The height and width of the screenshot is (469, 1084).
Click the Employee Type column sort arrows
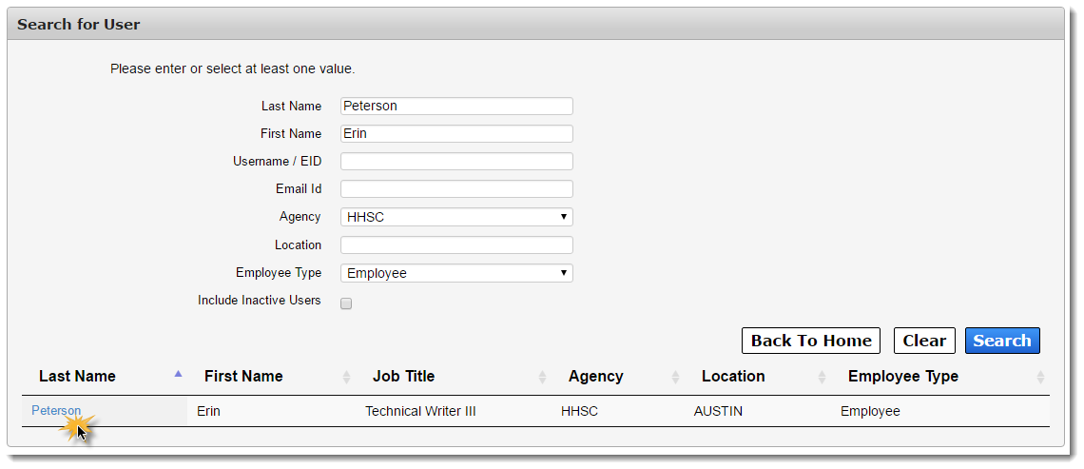click(x=1040, y=377)
